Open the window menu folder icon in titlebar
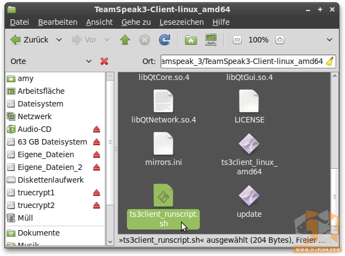The width and height of the screenshot is (345, 256). coord(12,10)
